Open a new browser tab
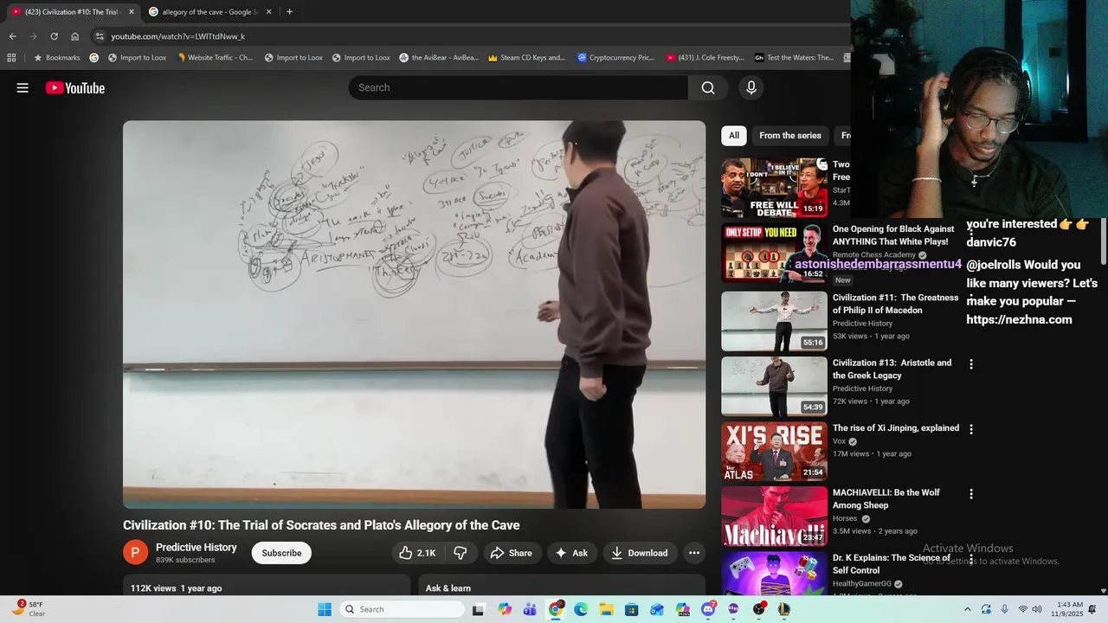The height and width of the screenshot is (623, 1108). (x=289, y=12)
